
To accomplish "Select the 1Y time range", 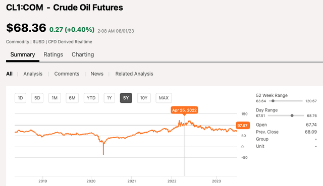I will coord(110,98).
